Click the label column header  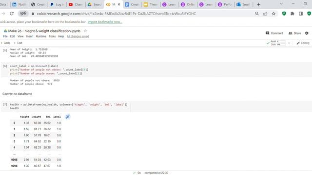tap(57, 117)
